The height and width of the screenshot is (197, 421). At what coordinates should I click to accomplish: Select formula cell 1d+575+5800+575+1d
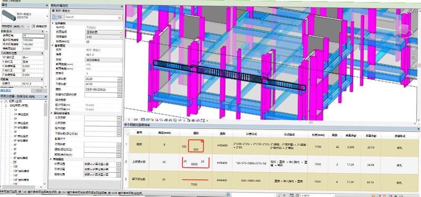(x=252, y=163)
